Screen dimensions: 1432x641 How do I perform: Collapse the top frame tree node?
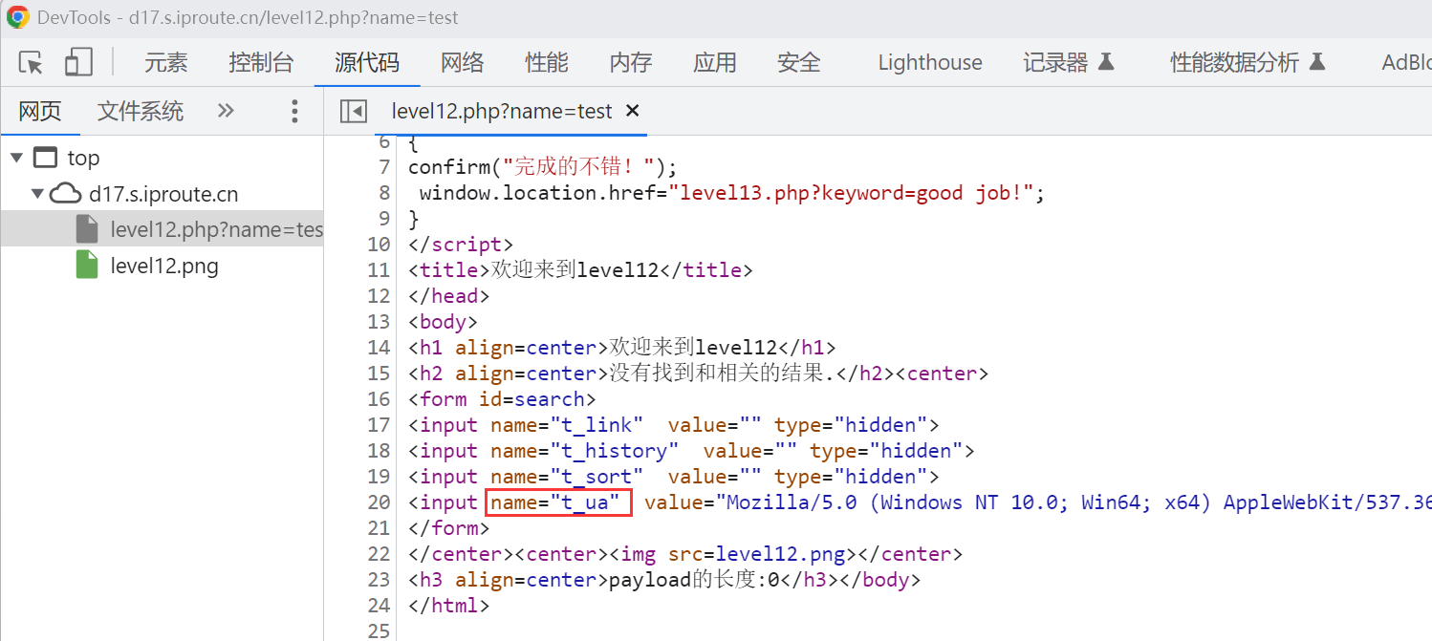pyautogui.click(x=17, y=158)
